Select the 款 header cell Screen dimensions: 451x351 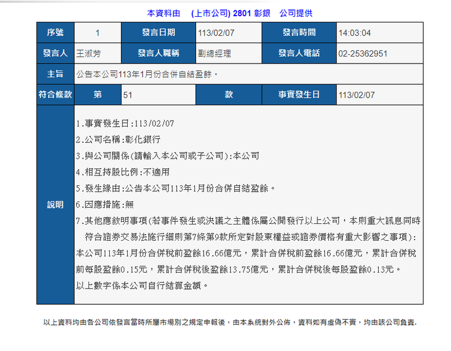click(x=228, y=95)
